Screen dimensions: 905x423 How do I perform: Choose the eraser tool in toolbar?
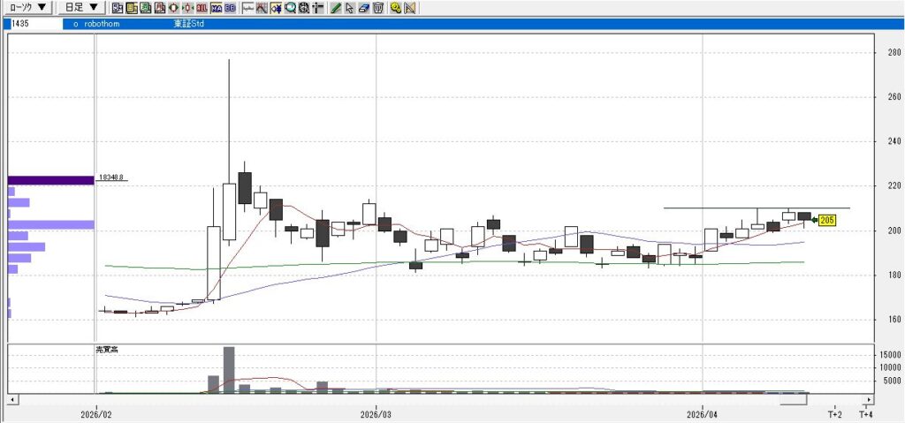tap(364, 9)
